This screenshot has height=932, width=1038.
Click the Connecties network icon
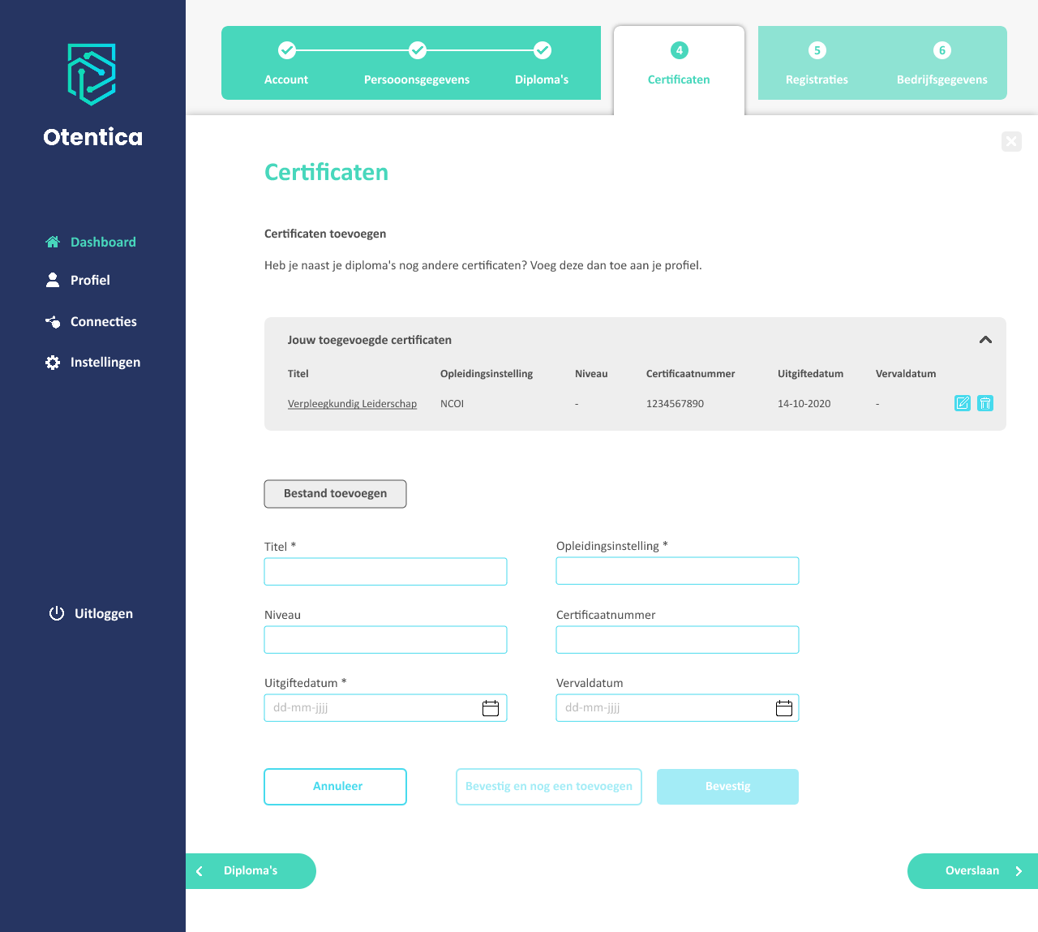(53, 322)
